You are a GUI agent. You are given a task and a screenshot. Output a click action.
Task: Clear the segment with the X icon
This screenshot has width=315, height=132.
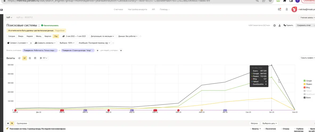coord(31,43)
